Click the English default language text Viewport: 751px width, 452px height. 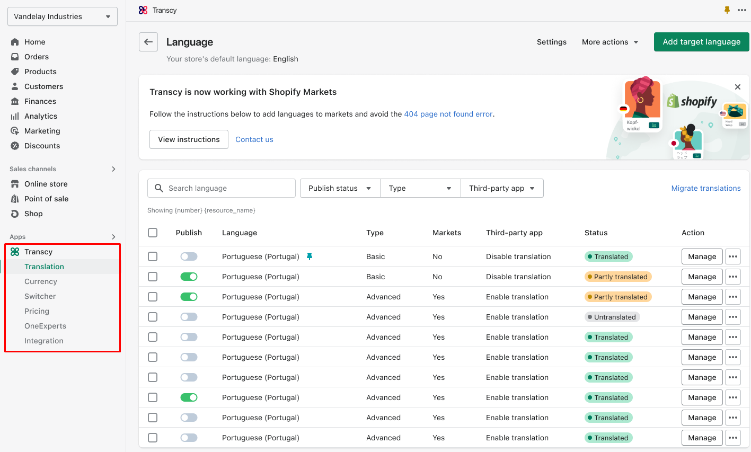[x=286, y=59]
